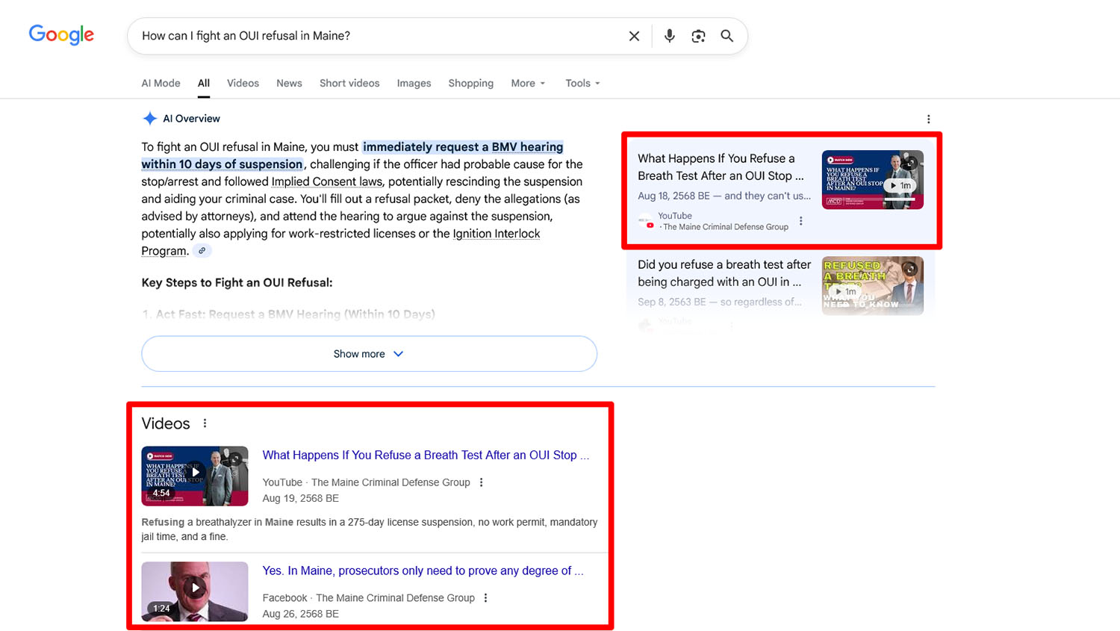Go to Google homepage via logo
This screenshot has height=631, width=1120.
click(x=61, y=35)
